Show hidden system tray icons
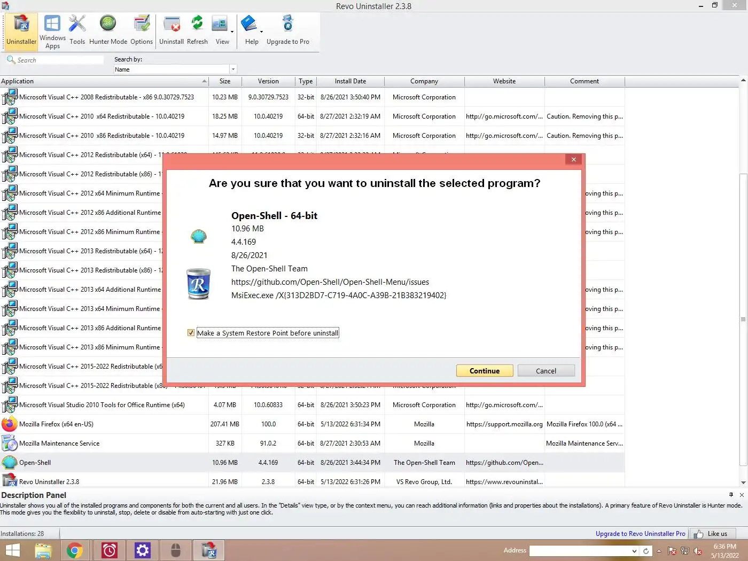 coord(659,551)
